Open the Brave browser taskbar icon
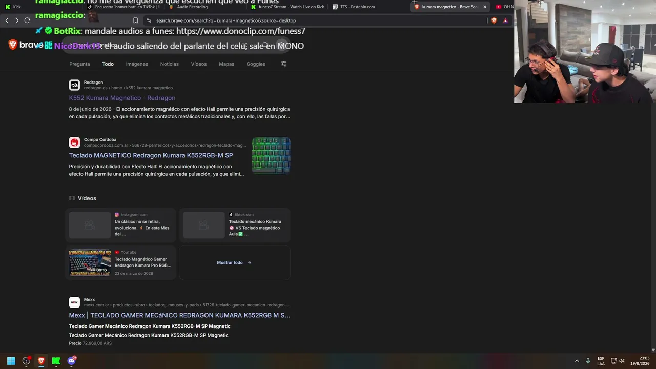The width and height of the screenshot is (656, 369). (41, 361)
